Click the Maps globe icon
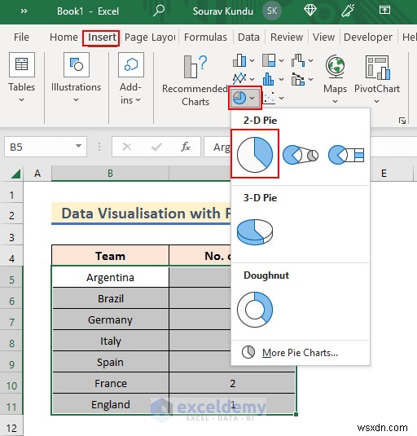Viewport: 417px width, 436px height. coord(336,67)
